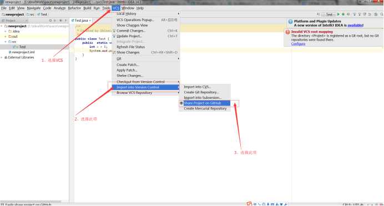Click the Configure link in VCS warning
The width and height of the screenshot is (384, 206).
298,44
